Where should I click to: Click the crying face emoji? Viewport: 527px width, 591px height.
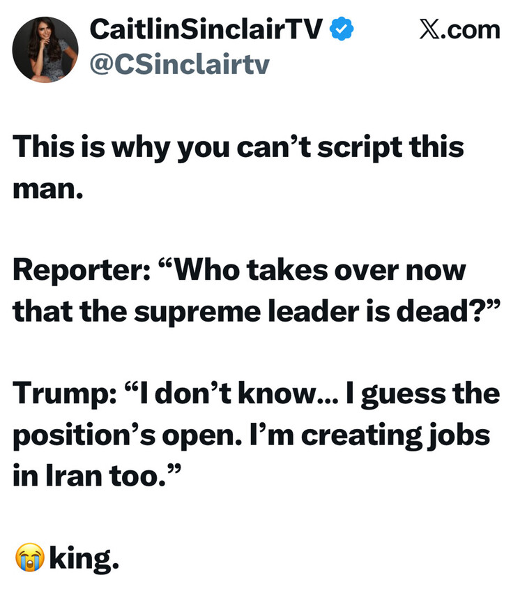tap(30, 557)
